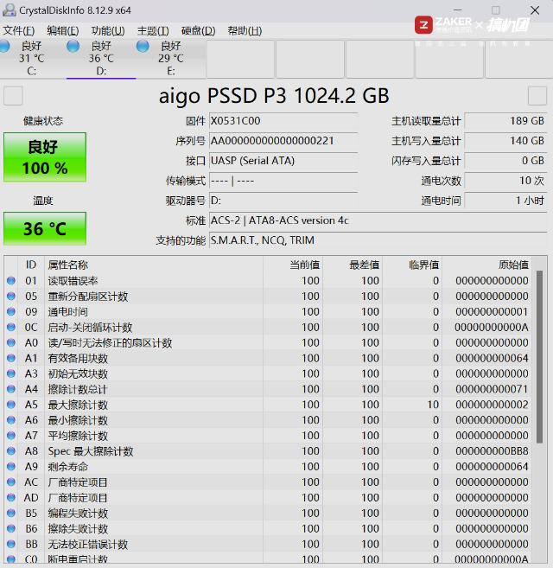Click status dot for BB 无法校正错误计数

(11, 544)
